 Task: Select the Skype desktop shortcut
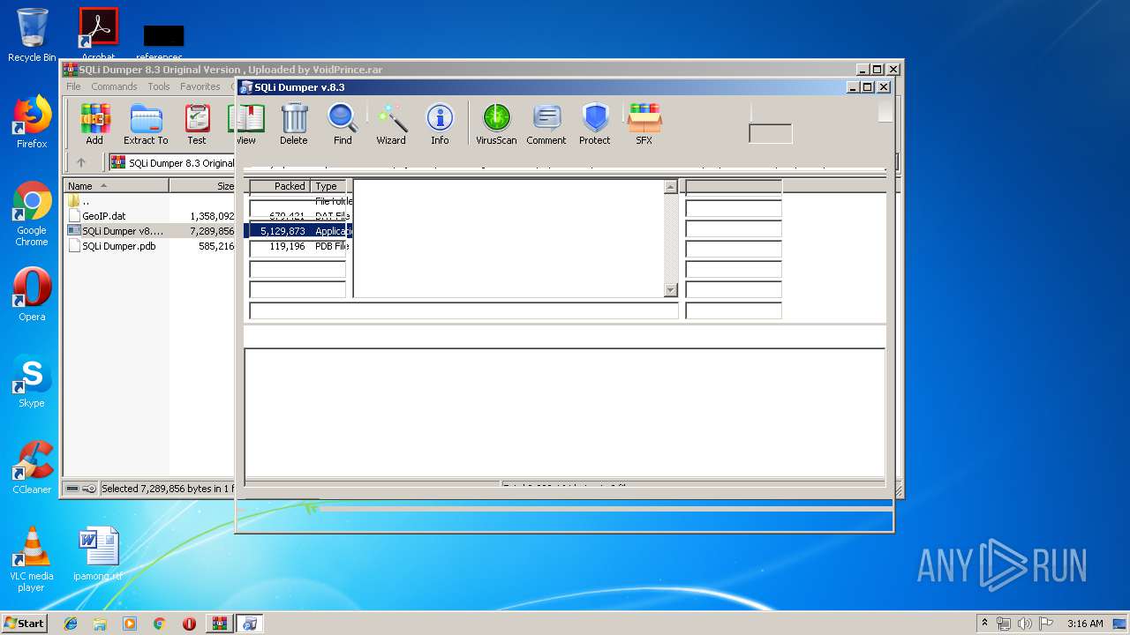point(32,381)
